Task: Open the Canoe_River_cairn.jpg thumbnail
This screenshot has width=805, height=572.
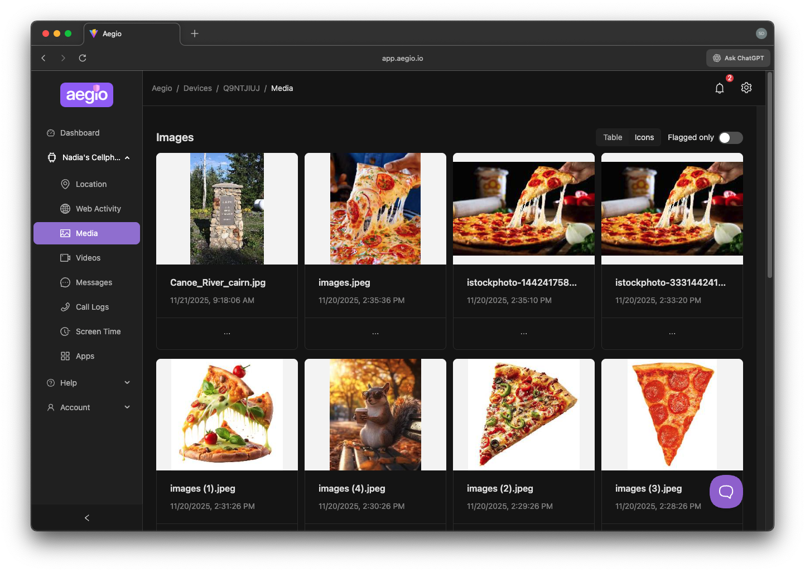Action: pyautogui.click(x=226, y=209)
